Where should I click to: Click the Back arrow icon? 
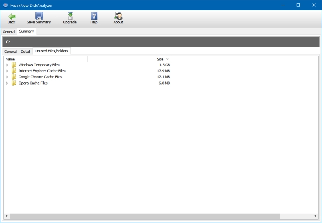(12, 16)
